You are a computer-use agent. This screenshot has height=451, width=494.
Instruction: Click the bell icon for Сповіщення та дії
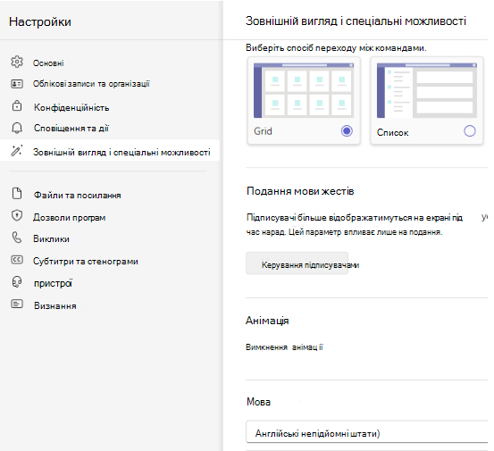coord(17,128)
